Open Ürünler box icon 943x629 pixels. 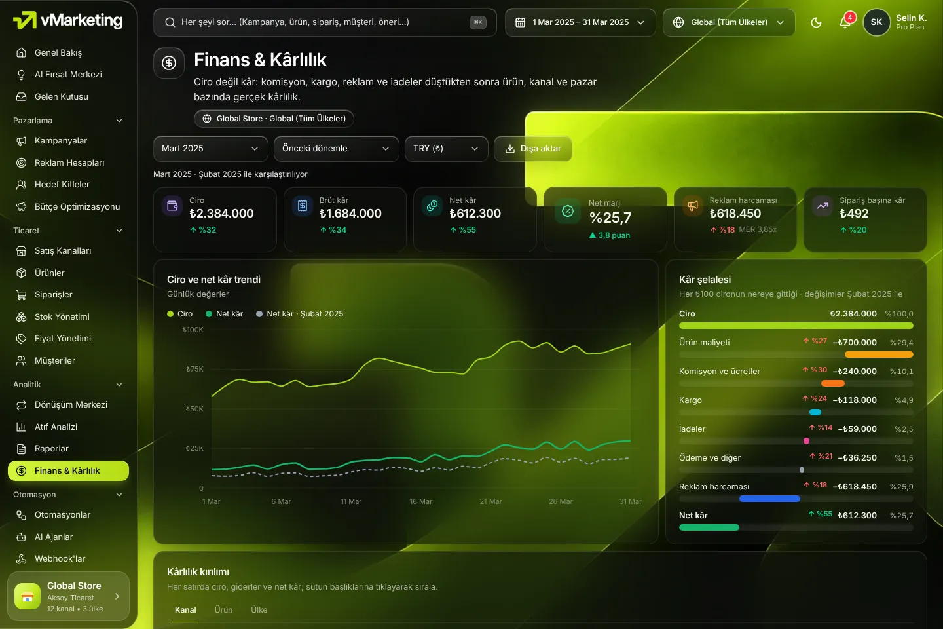click(x=22, y=273)
